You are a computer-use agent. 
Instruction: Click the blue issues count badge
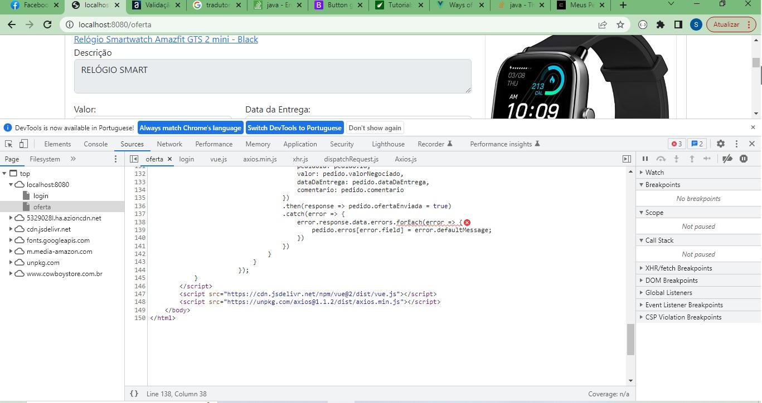pos(697,144)
